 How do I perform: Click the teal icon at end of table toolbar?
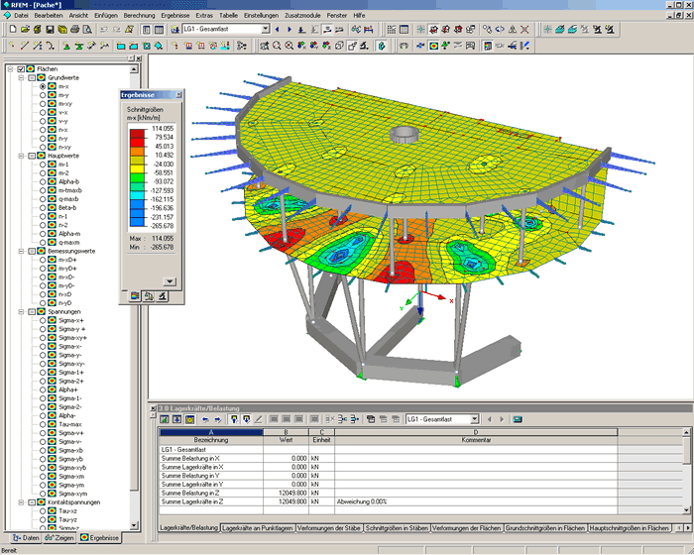[x=518, y=419]
